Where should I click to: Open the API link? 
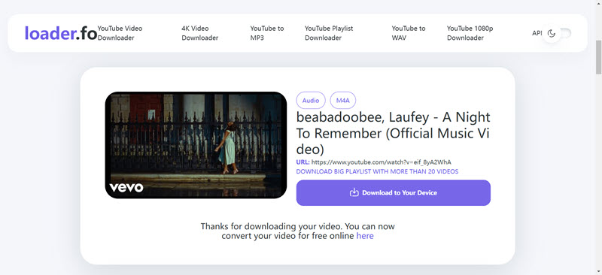537,33
